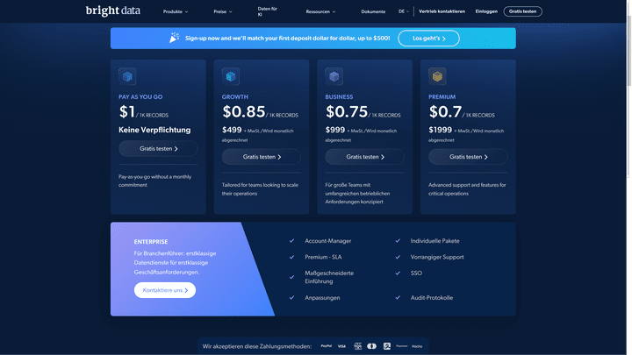632x355 pixels.
Task: Click the "$1999" monthly price text
Action: coord(440,130)
